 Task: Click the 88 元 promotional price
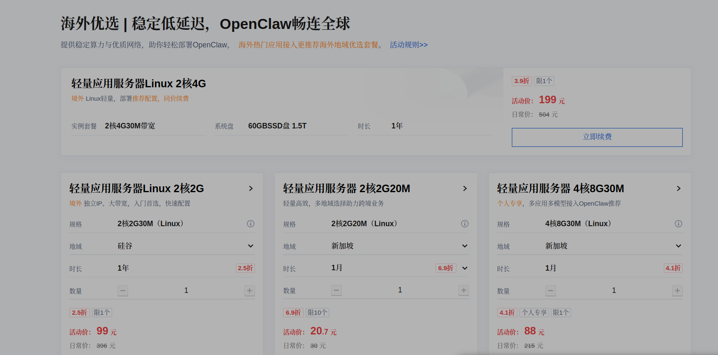pyautogui.click(x=534, y=331)
